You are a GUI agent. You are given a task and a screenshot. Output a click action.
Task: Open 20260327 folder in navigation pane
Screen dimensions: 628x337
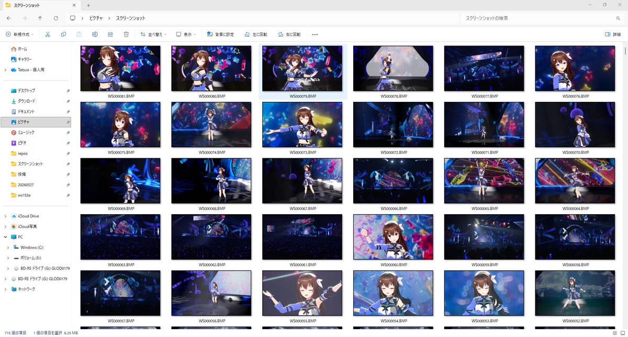coord(21,184)
